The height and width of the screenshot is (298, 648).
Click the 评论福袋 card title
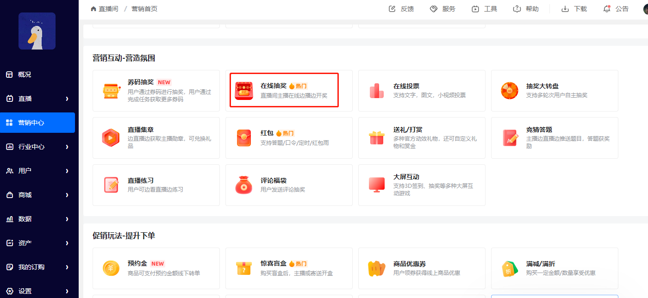(274, 180)
